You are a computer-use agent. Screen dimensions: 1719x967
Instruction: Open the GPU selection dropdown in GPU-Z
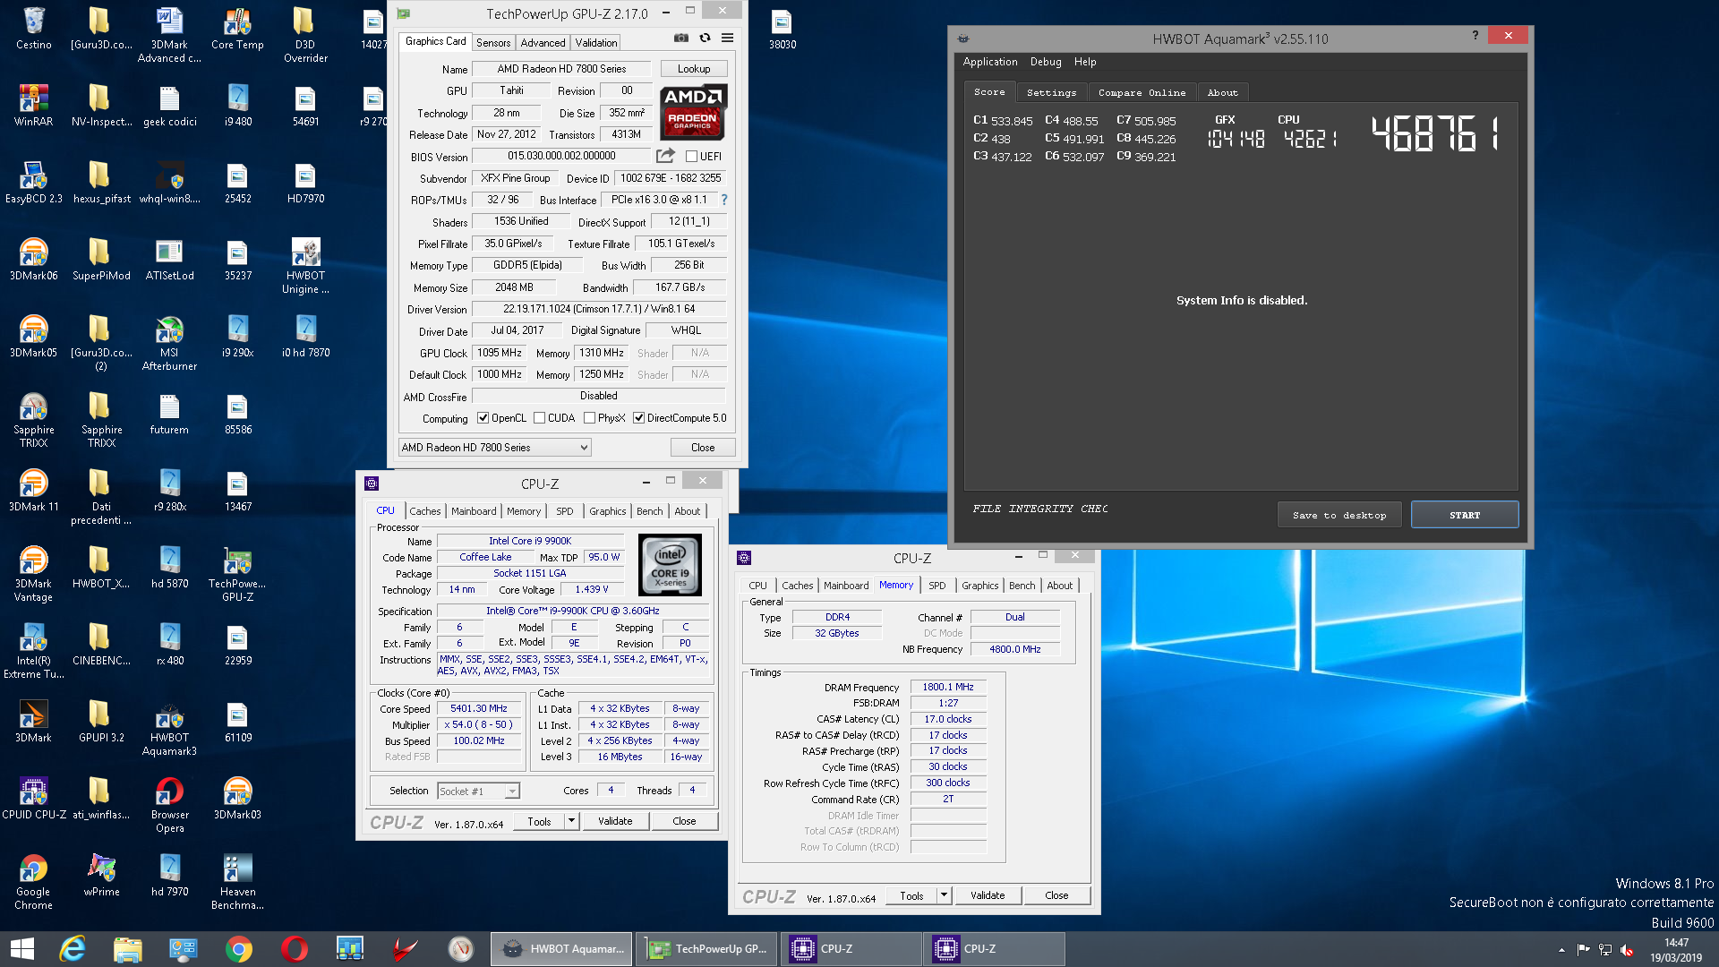coord(494,448)
